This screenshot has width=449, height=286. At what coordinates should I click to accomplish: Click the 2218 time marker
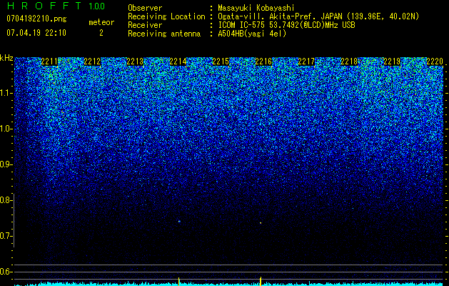(x=349, y=61)
